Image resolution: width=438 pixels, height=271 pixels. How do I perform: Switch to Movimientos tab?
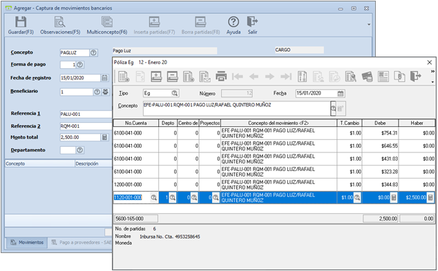pos(27,242)
